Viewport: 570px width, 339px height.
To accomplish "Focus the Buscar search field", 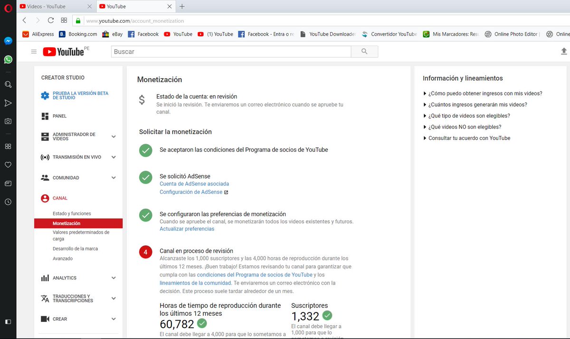I will (231, 52).
